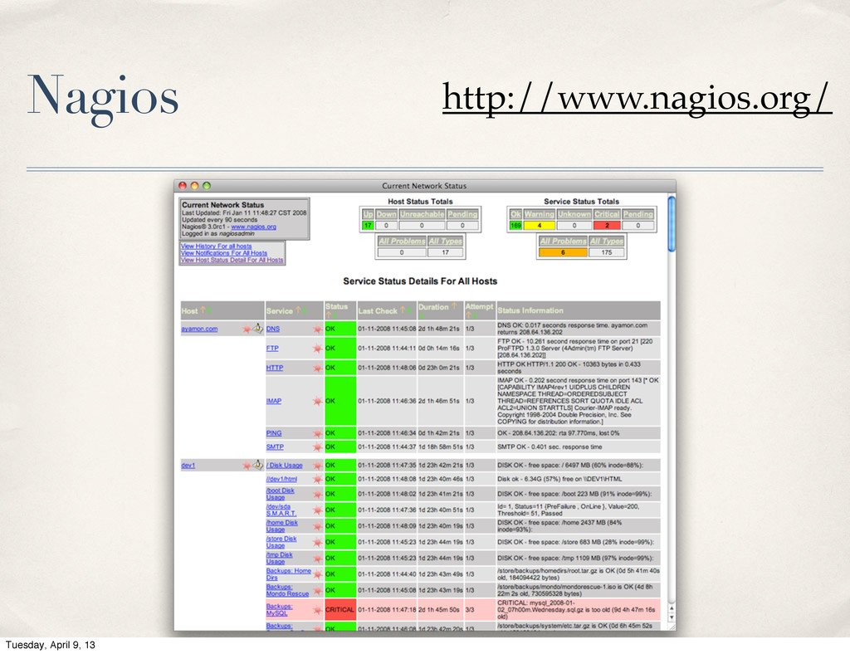Click the star icon in Backups: MySQL row
The height and width of the screenshot is (654, 850).
click(318, 610)
